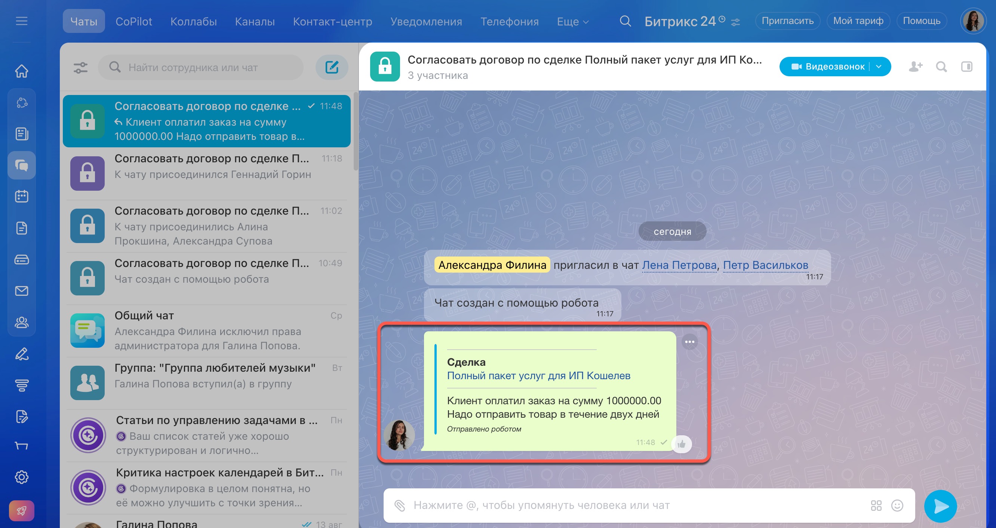996x528 pixels.
Task: Switch to the Контакт-центр tab
Action: (332, 21)
